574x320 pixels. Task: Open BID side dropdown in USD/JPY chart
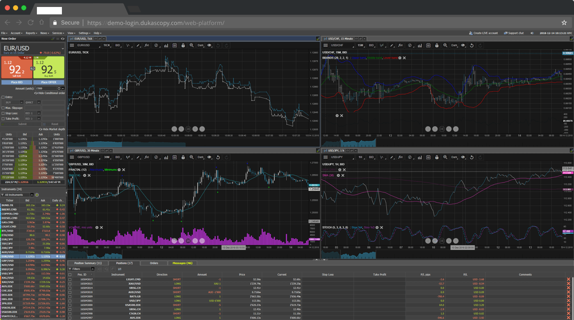371,157
